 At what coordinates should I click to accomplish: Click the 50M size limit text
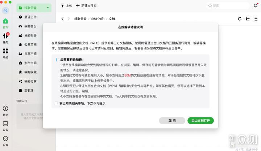coord(128,75)
